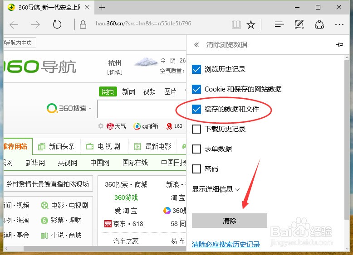Check 密码 checkbox
353x255 pixels.
(196, 169)
